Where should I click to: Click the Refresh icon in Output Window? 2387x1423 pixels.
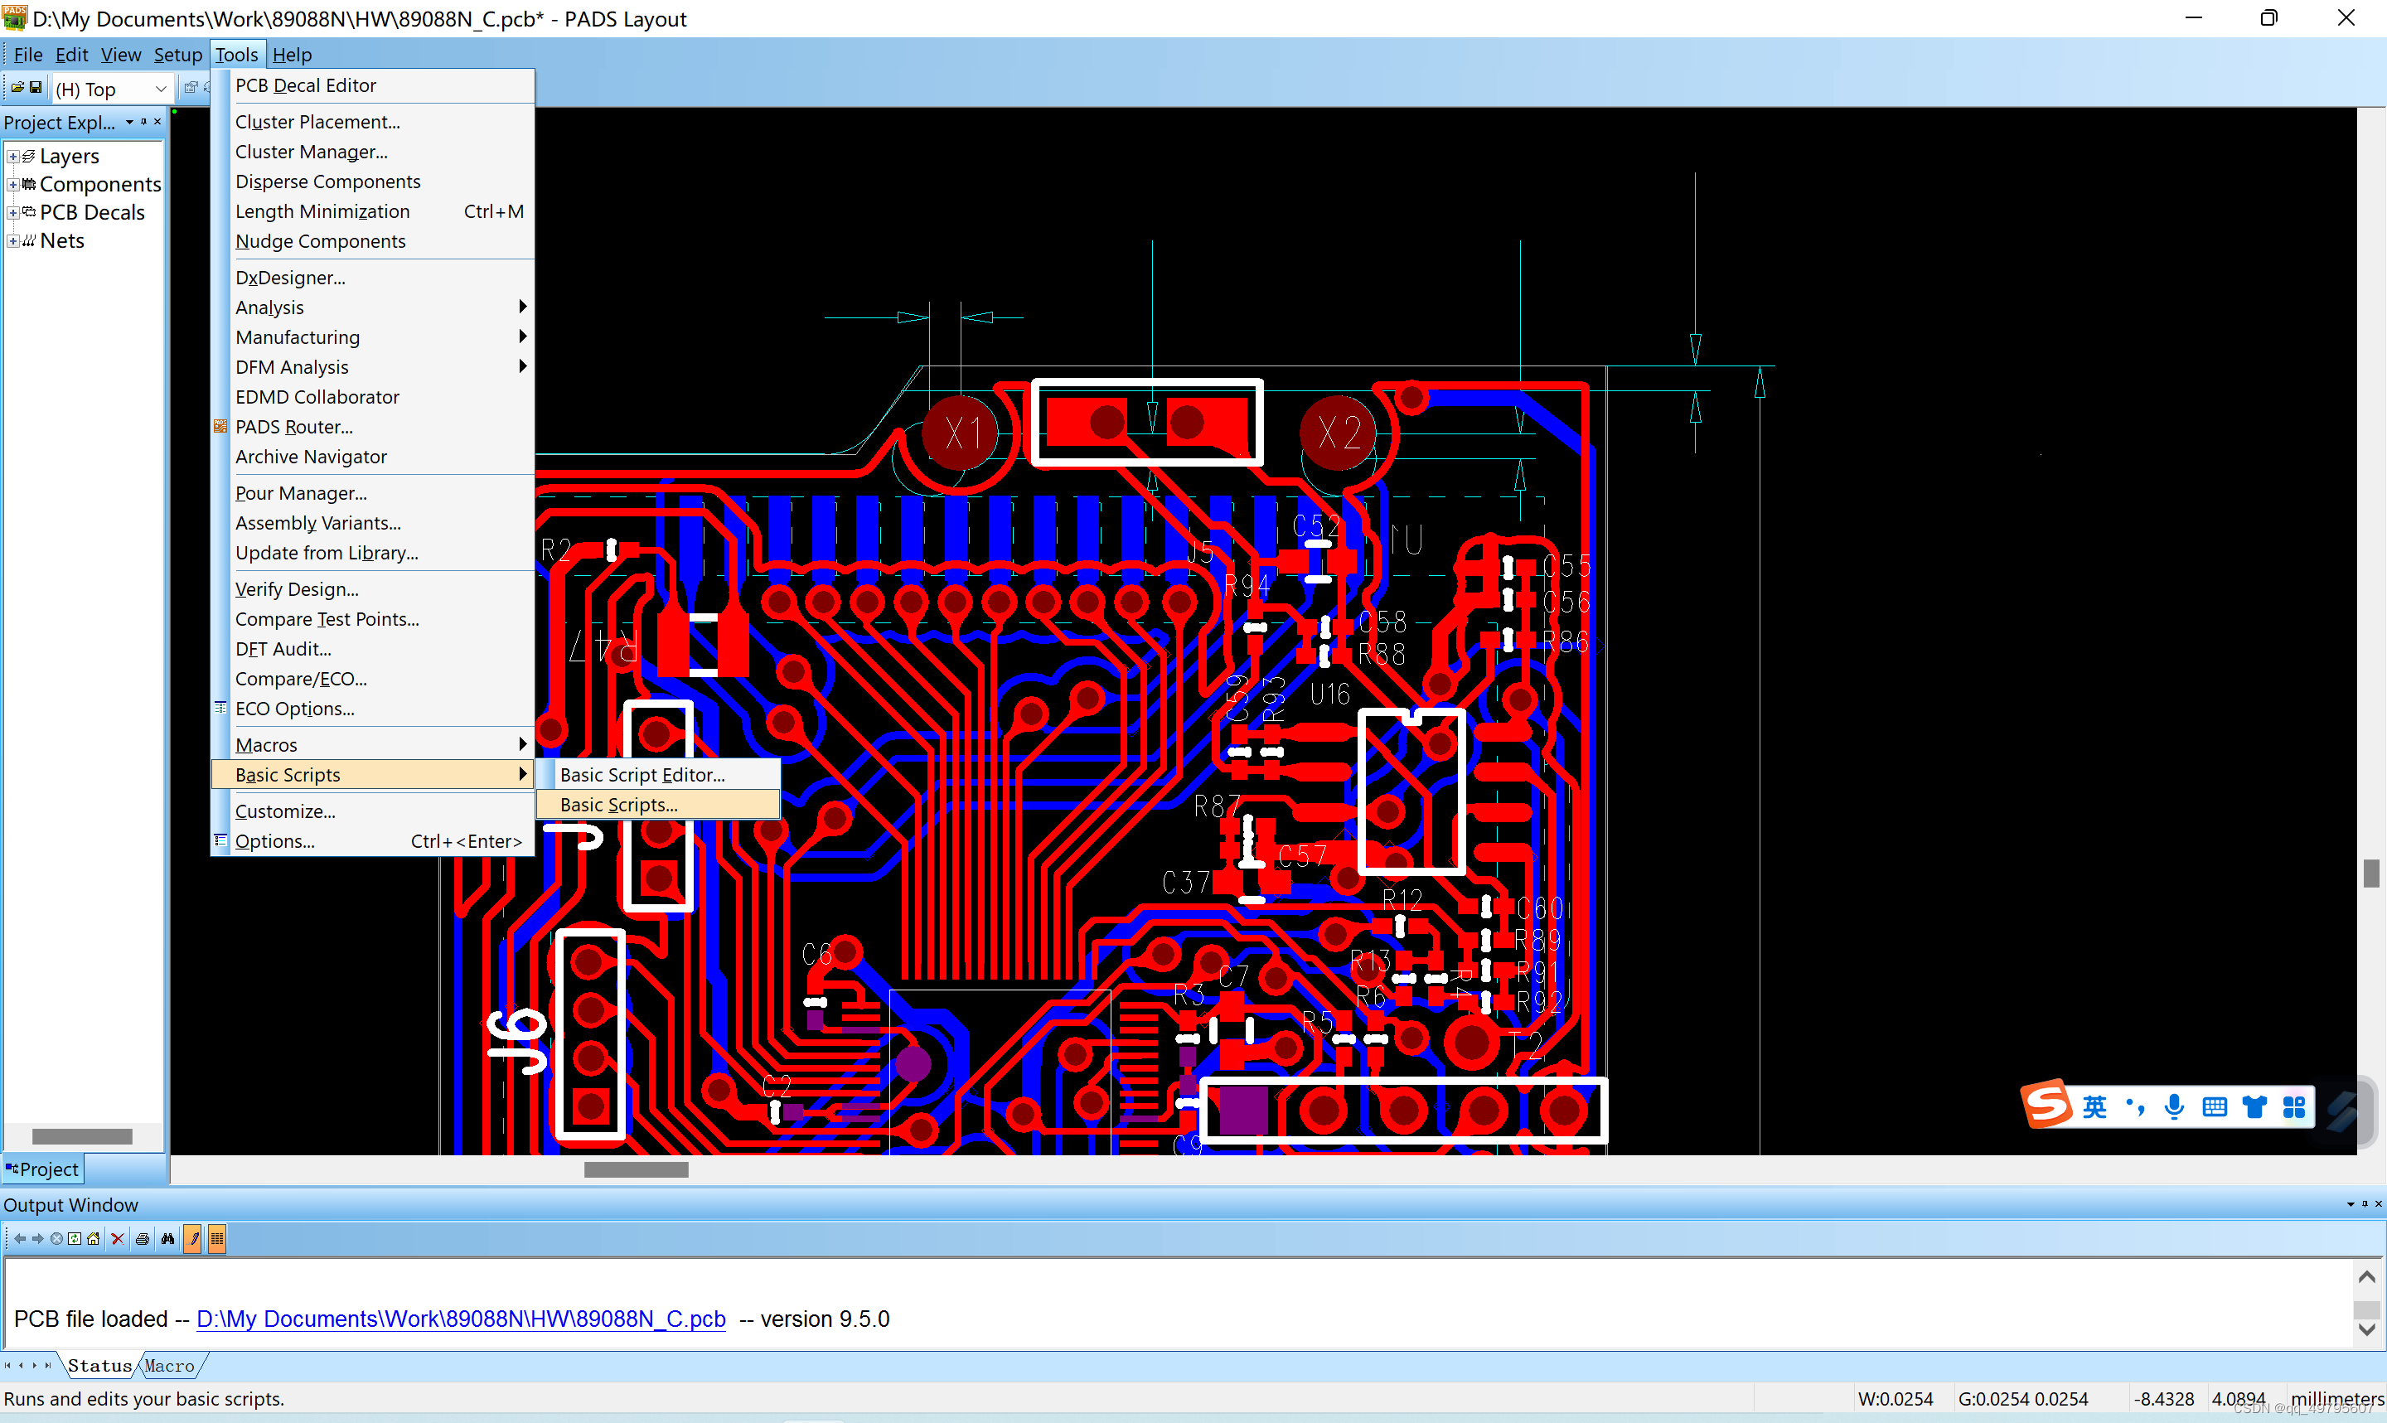click(x=75, y=1239)
